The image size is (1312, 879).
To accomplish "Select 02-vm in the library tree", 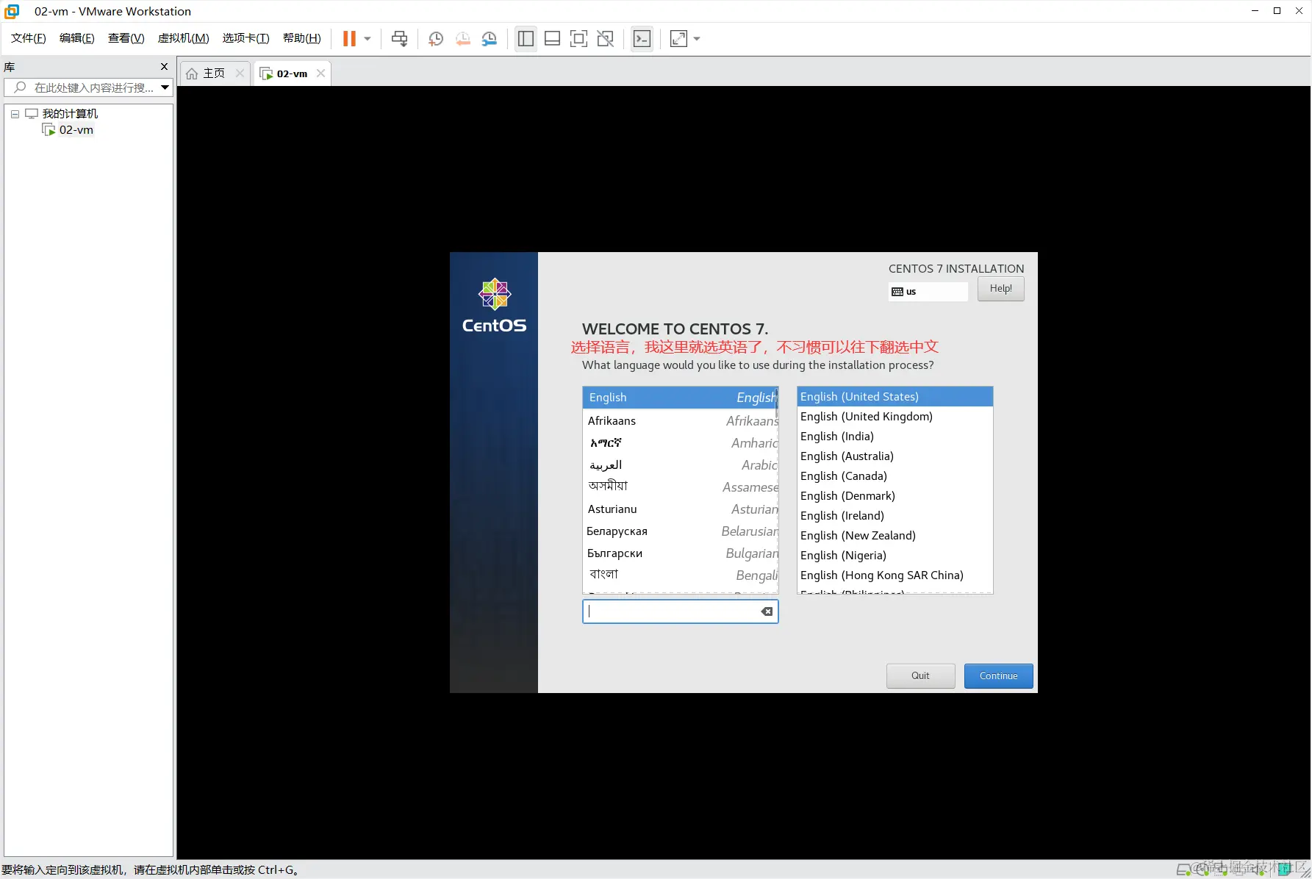I will [76, 130].
